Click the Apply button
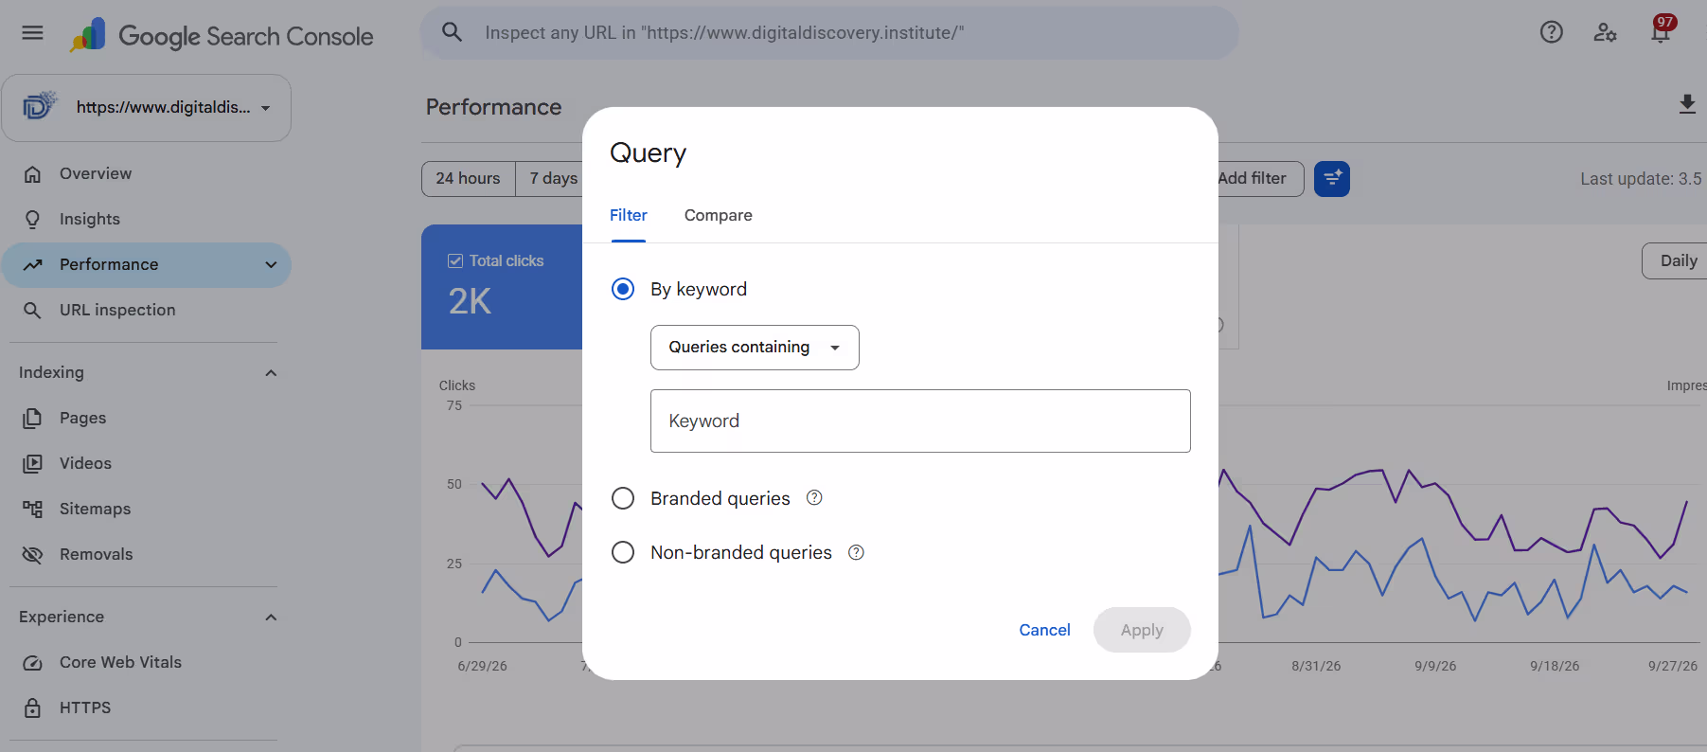The image size is (1707, 752). pyautogui.click(x=1142, y=630)
